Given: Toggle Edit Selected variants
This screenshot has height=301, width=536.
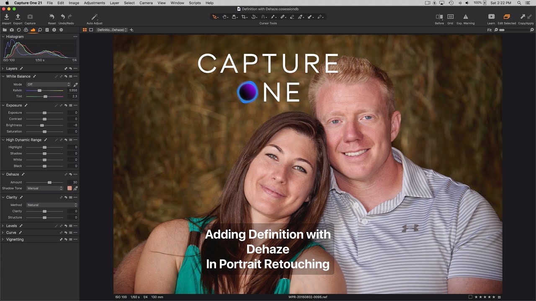Looking at the screenshot, I should point(507,17).
